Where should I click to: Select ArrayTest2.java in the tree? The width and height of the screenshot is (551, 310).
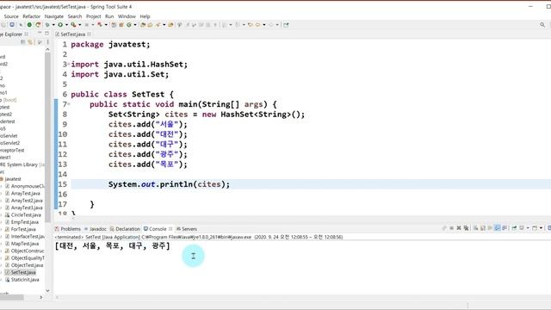[27, 201]
